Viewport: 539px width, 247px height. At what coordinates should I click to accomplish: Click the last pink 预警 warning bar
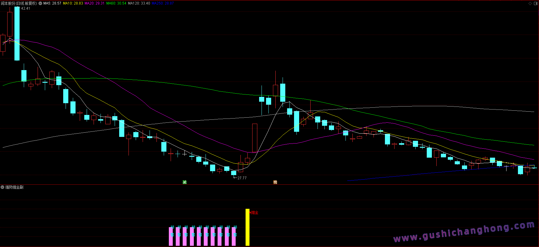click(234, 236)
